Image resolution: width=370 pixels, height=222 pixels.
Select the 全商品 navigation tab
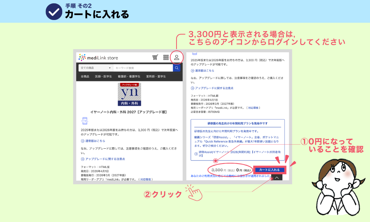click(x=85, y=77)
